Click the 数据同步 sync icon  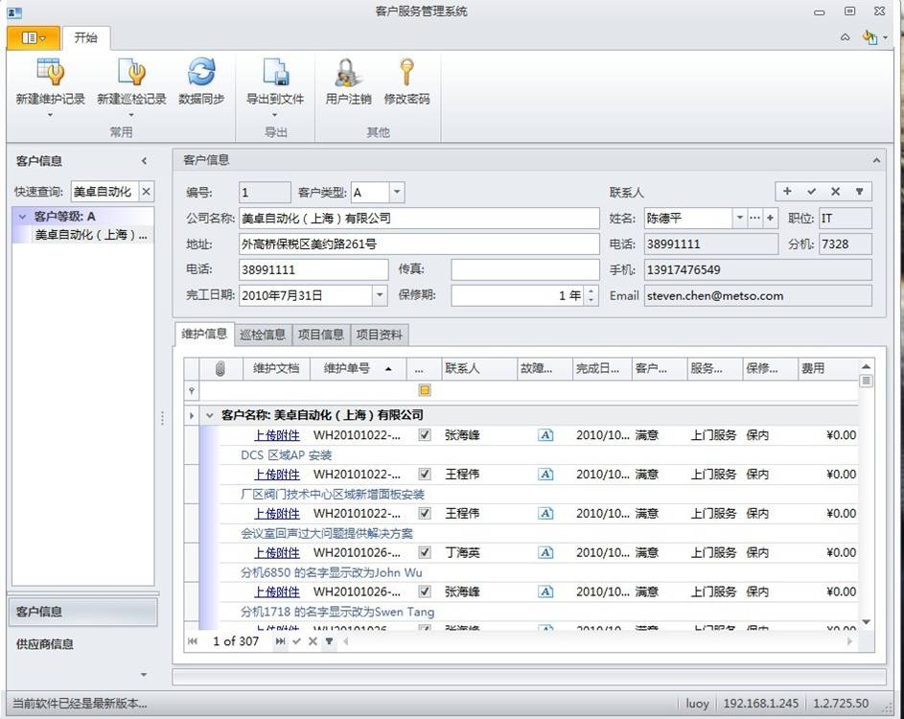pos(201,73)
